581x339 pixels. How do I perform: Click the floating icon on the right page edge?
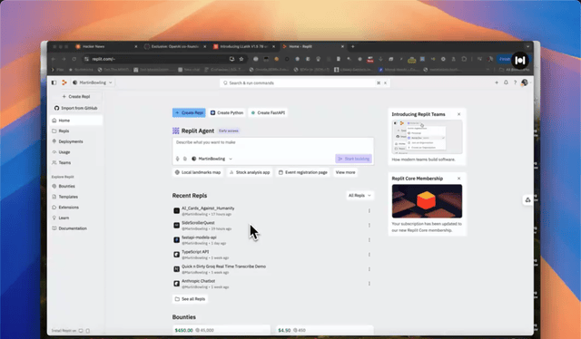527,199
